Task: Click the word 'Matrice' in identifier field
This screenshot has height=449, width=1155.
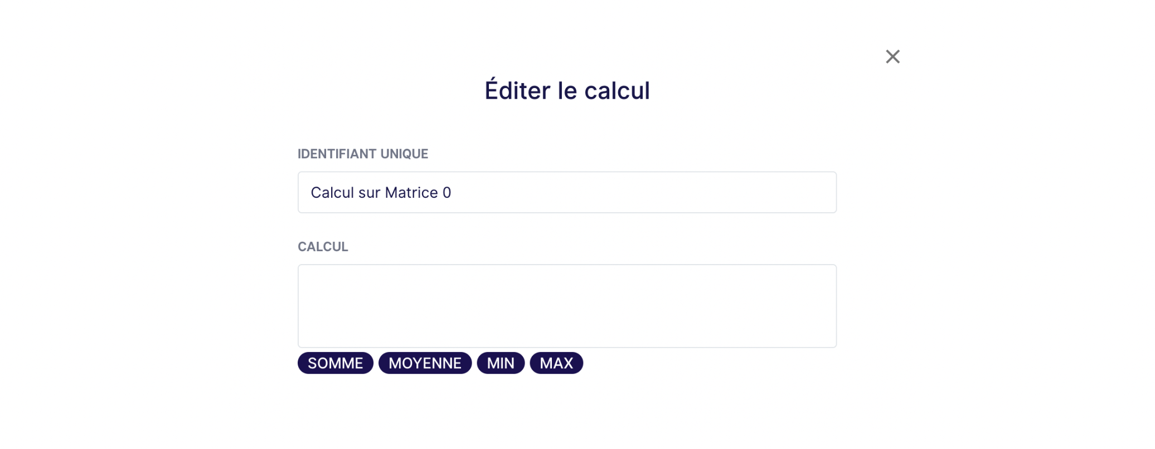Action: point(411,193)
